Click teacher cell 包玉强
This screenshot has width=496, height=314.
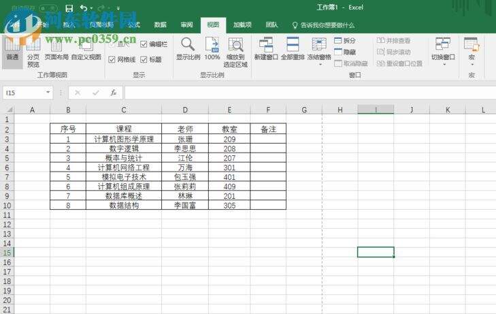pos(185,177)
